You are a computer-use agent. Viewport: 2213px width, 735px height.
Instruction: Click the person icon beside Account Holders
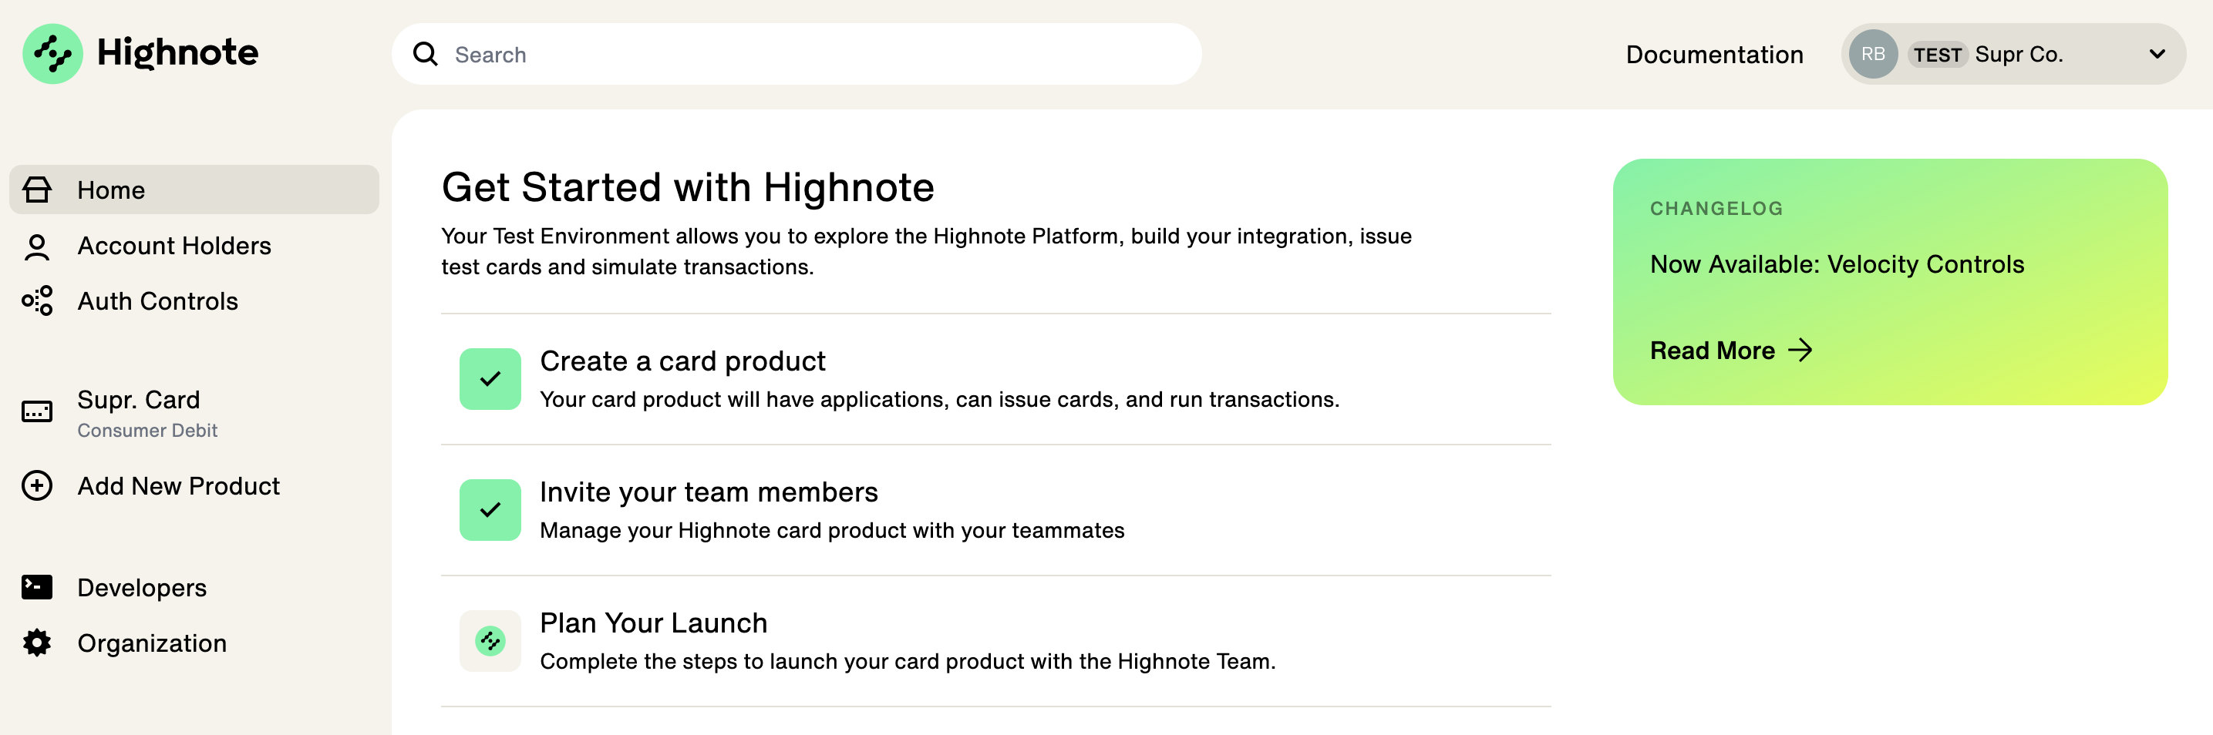click(36, 246)
